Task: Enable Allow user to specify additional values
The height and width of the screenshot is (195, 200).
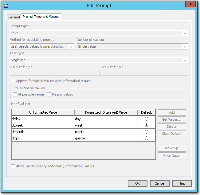Action: click(13, 166)
